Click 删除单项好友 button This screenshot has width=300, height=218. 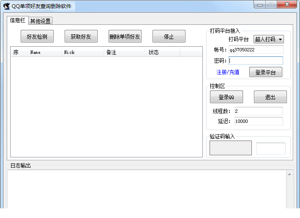pyautogui.click(x=125, y=36)
